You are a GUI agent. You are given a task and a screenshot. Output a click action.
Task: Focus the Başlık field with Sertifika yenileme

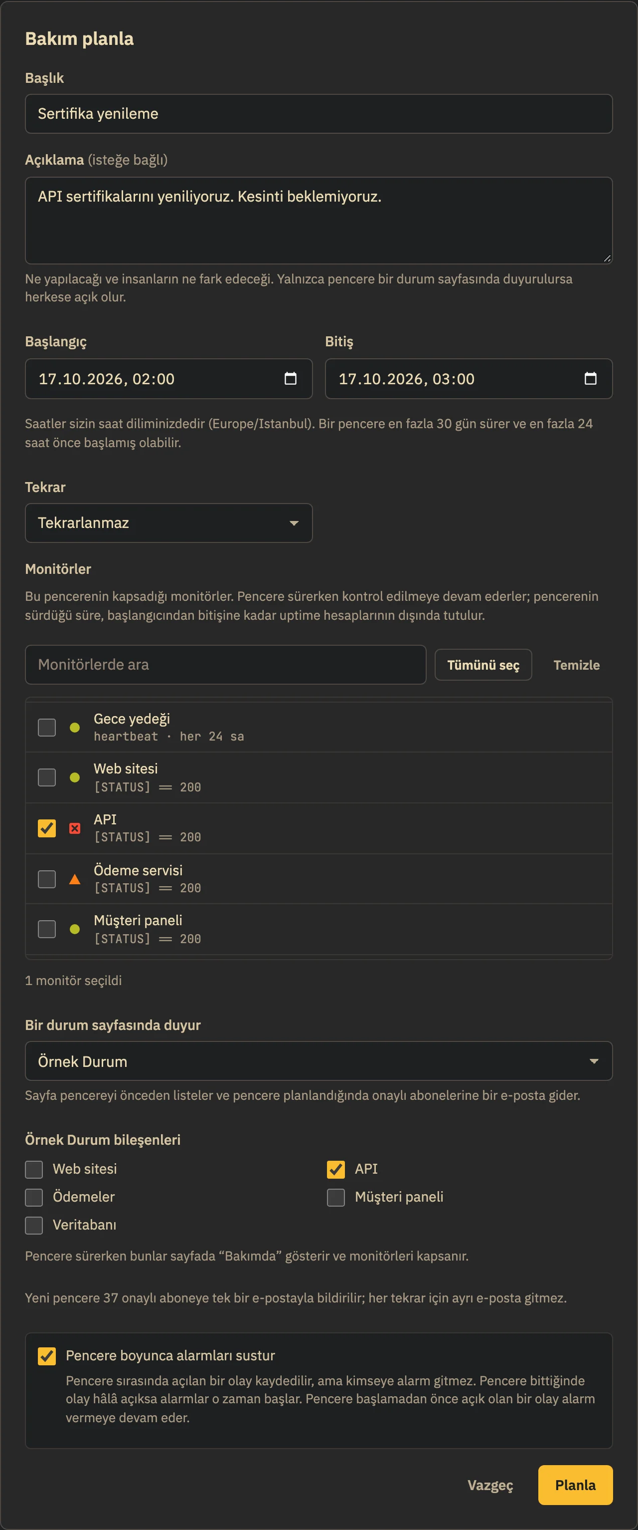click(319, 113)
